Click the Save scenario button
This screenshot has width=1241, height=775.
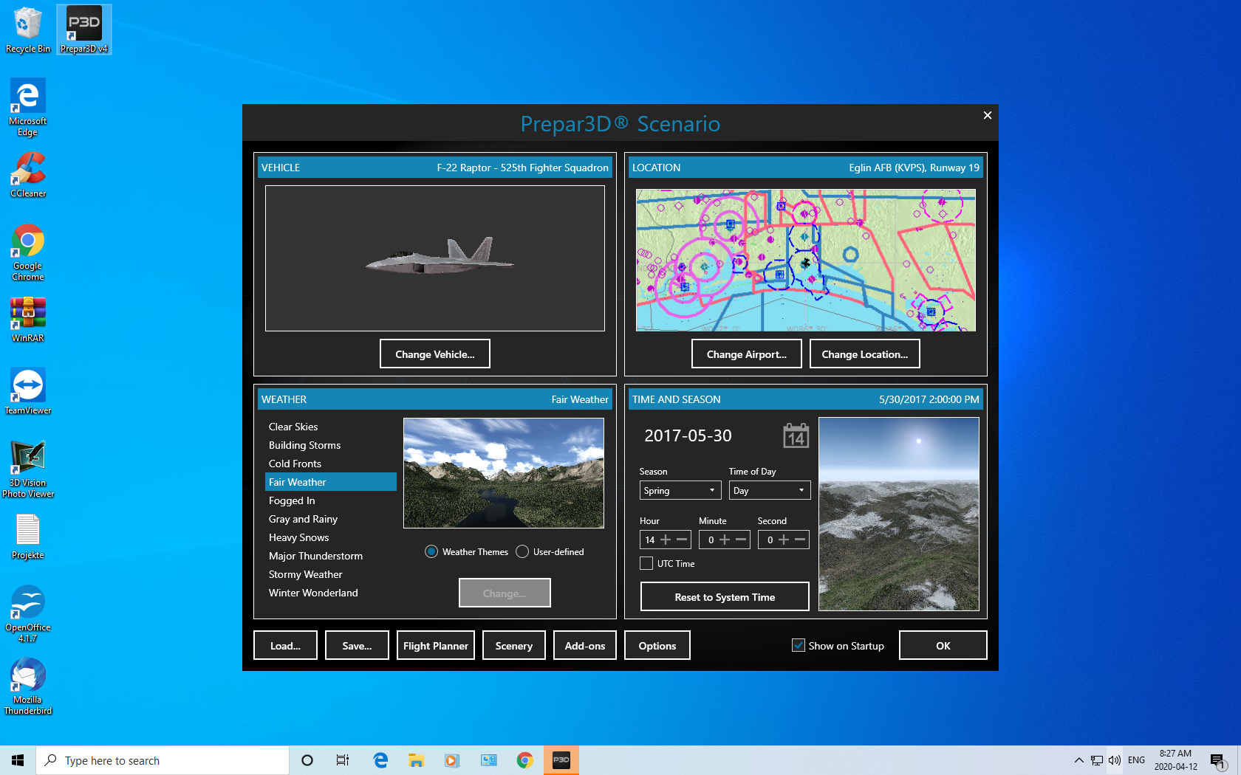[x=357, y=645]
